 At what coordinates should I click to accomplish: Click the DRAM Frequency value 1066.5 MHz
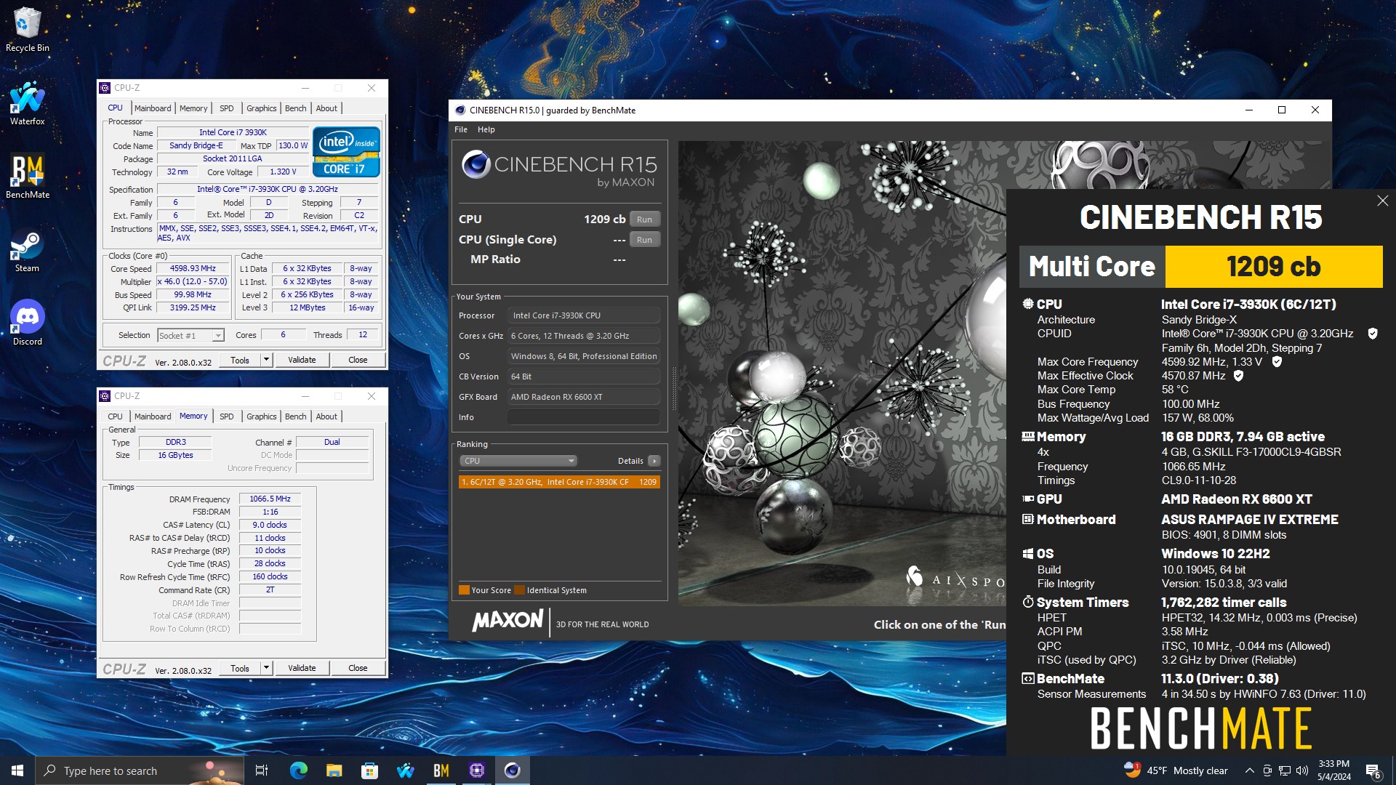[270, 499]
